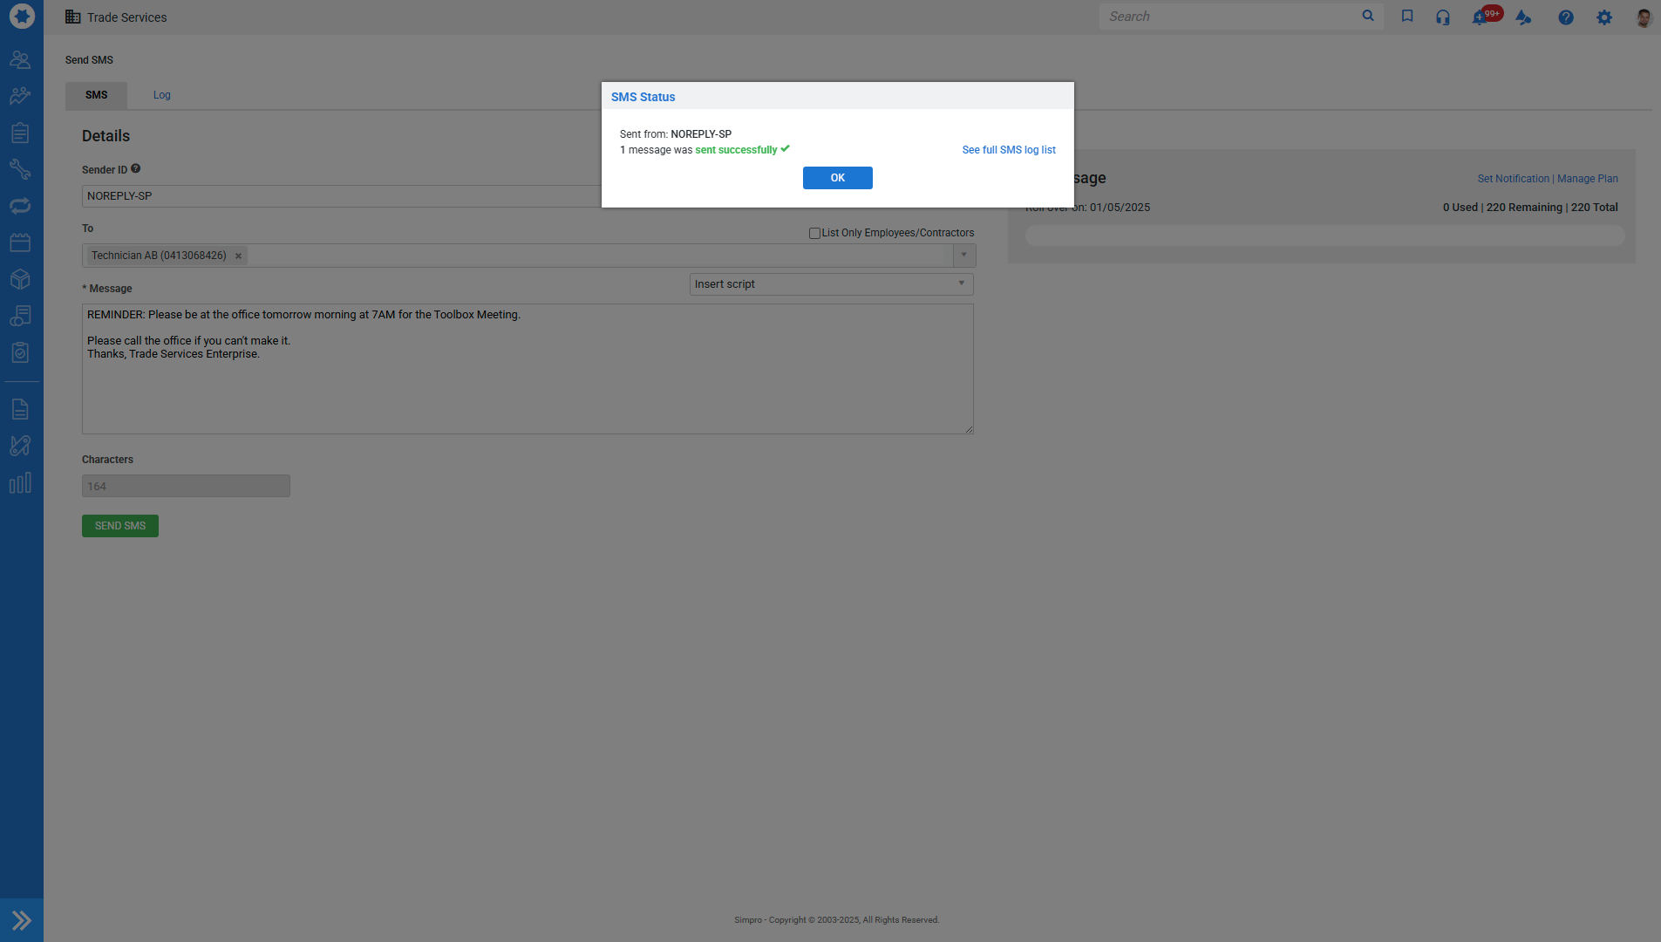
Task: Select the SMS tab
Action: click(x=96, y=95)
